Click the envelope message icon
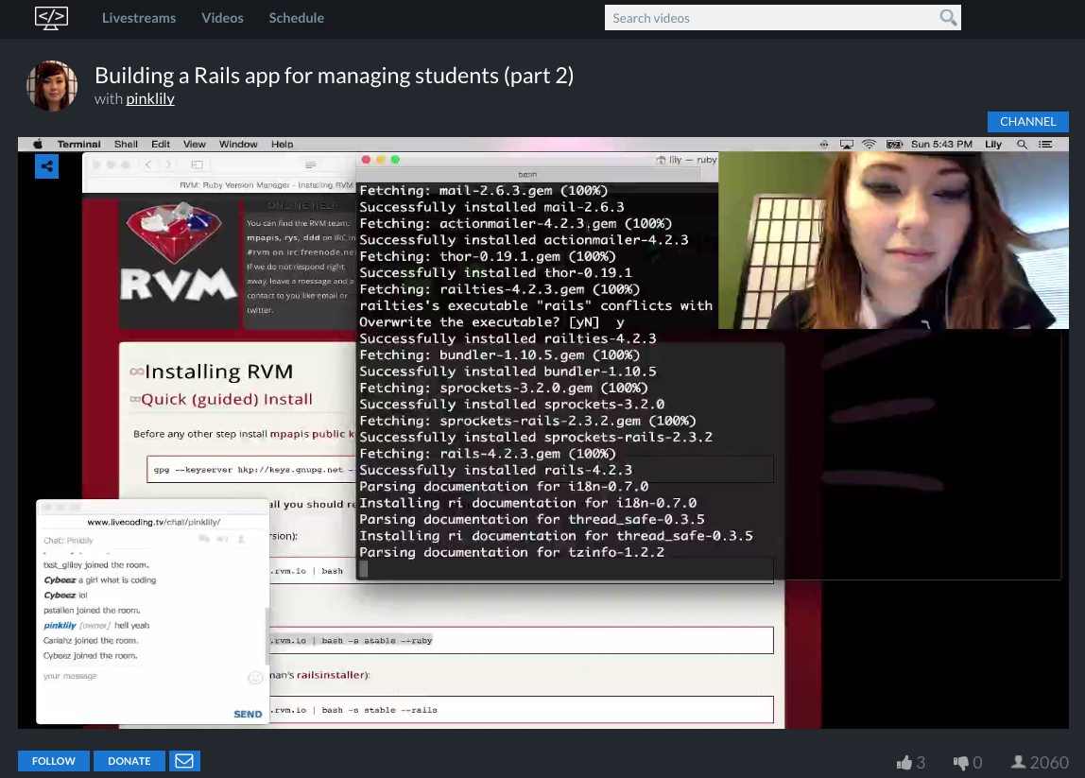Image resolution: width=1085 pixels, height=778 pixels. tap(184, 761)
